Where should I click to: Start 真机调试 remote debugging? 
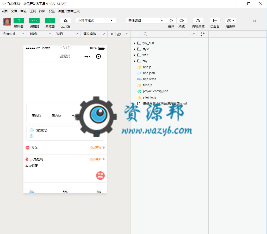coord(198,21)
